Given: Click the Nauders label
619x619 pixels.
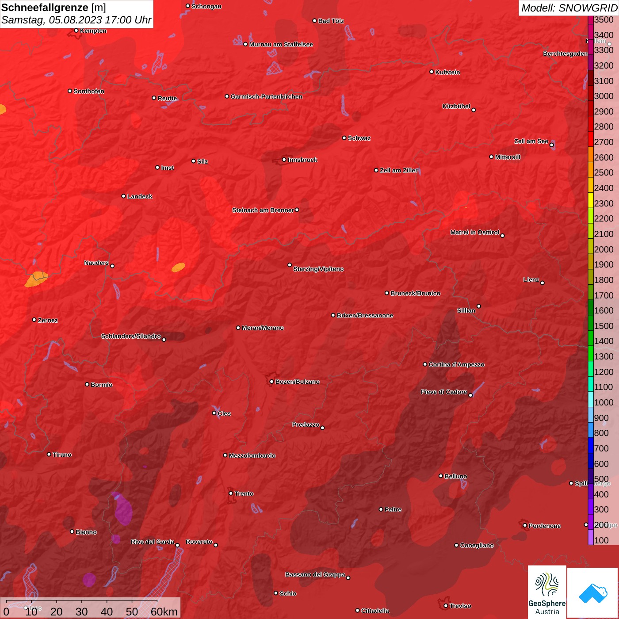Looking at the screenshot, I should 96,263.
